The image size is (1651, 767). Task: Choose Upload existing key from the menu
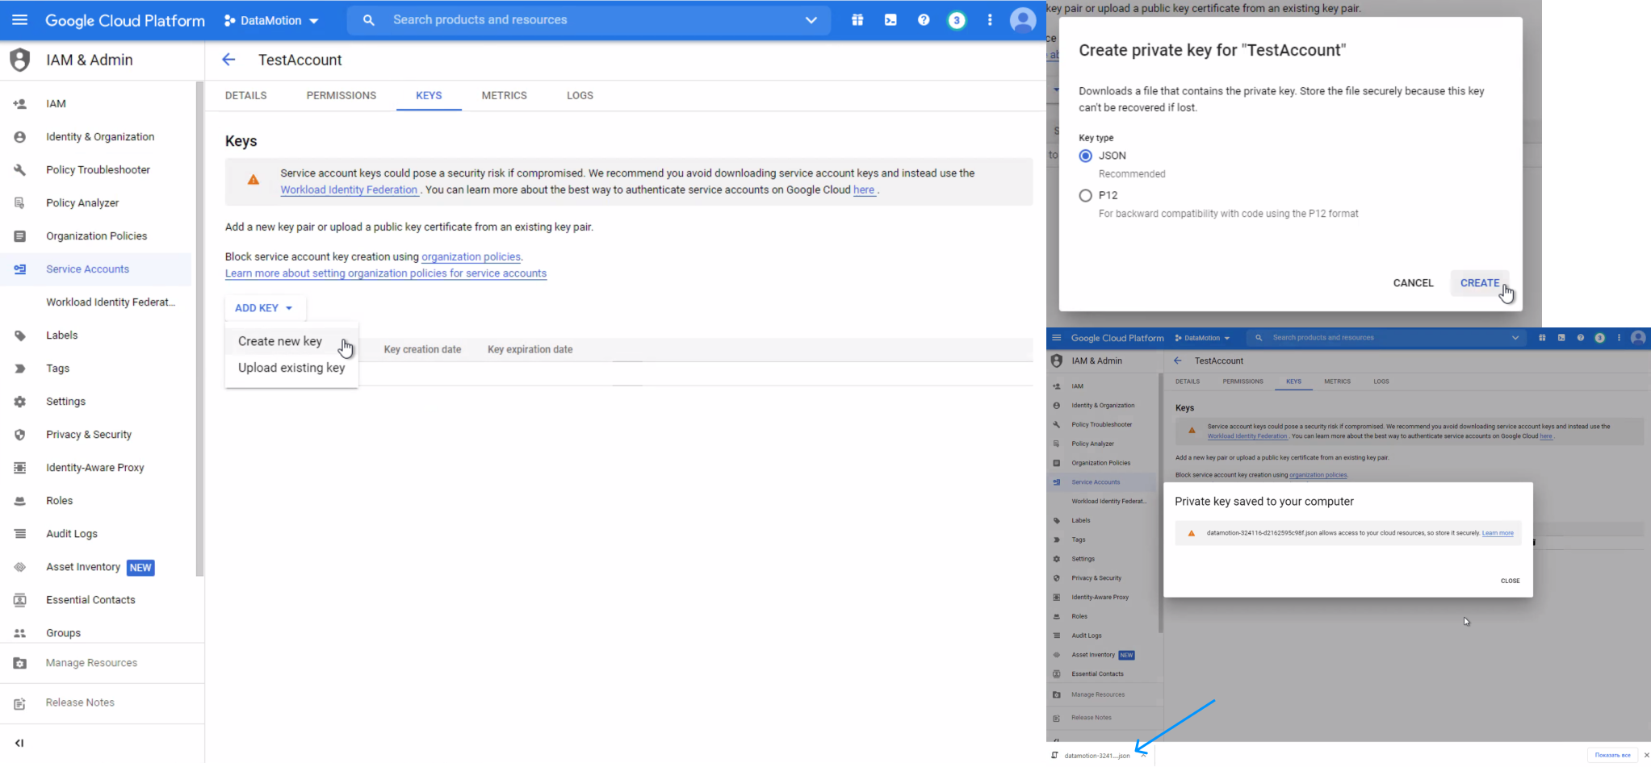tap(291, 368)
